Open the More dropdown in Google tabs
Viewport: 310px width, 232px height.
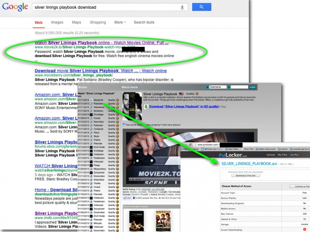120,22
